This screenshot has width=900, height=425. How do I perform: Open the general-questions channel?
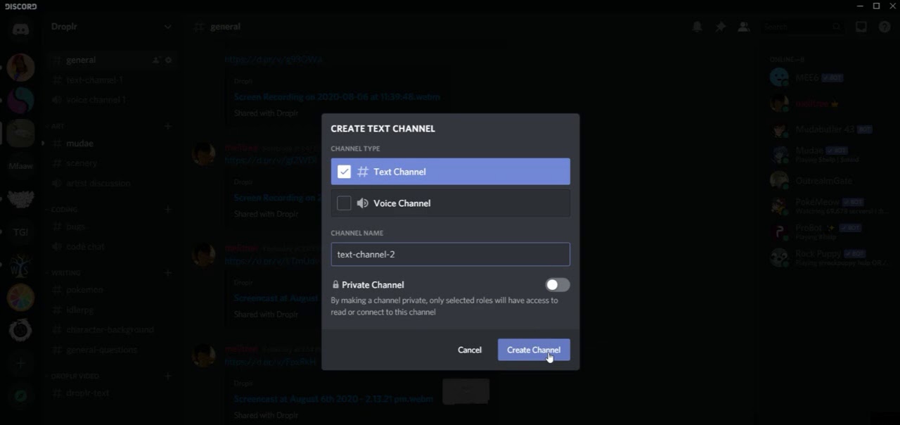111,350
